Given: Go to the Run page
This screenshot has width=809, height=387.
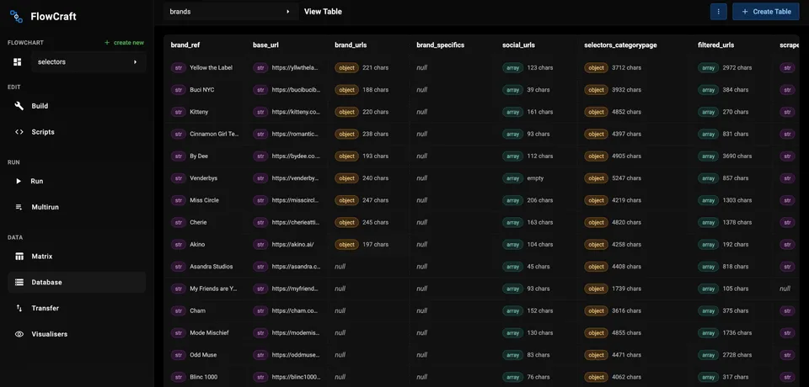Looking at the screenshot, I should tap(77, 182).
